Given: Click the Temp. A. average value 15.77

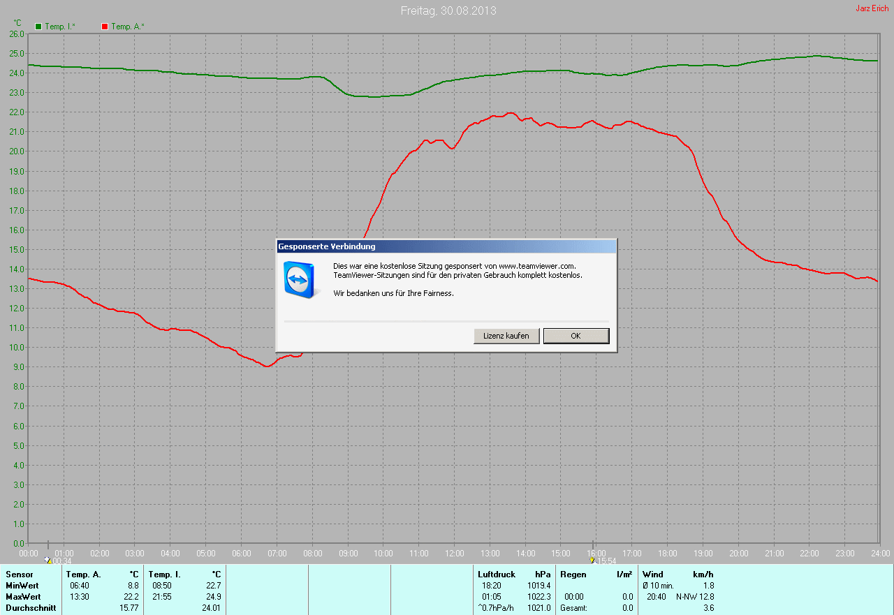Looking at the screenshot, I should click(129, 608).
